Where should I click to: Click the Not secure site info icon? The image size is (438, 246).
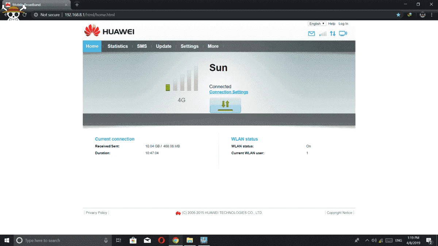pyautogui.click(x=36, y=15)
